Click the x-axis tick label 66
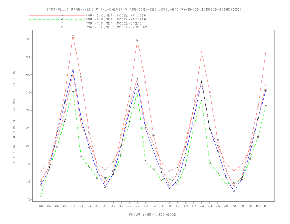This screenshot has width=290, height=224. coord(218,206)
